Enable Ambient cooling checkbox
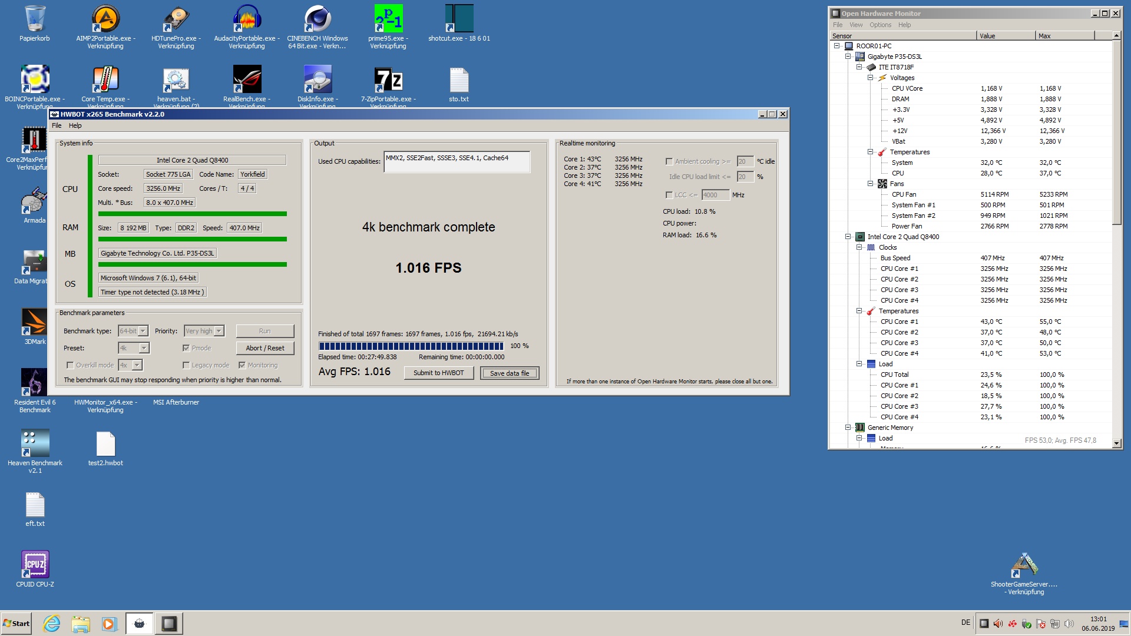Viewport: 1131px width, 636px height. pyautogui.click(x=669, y=161)
